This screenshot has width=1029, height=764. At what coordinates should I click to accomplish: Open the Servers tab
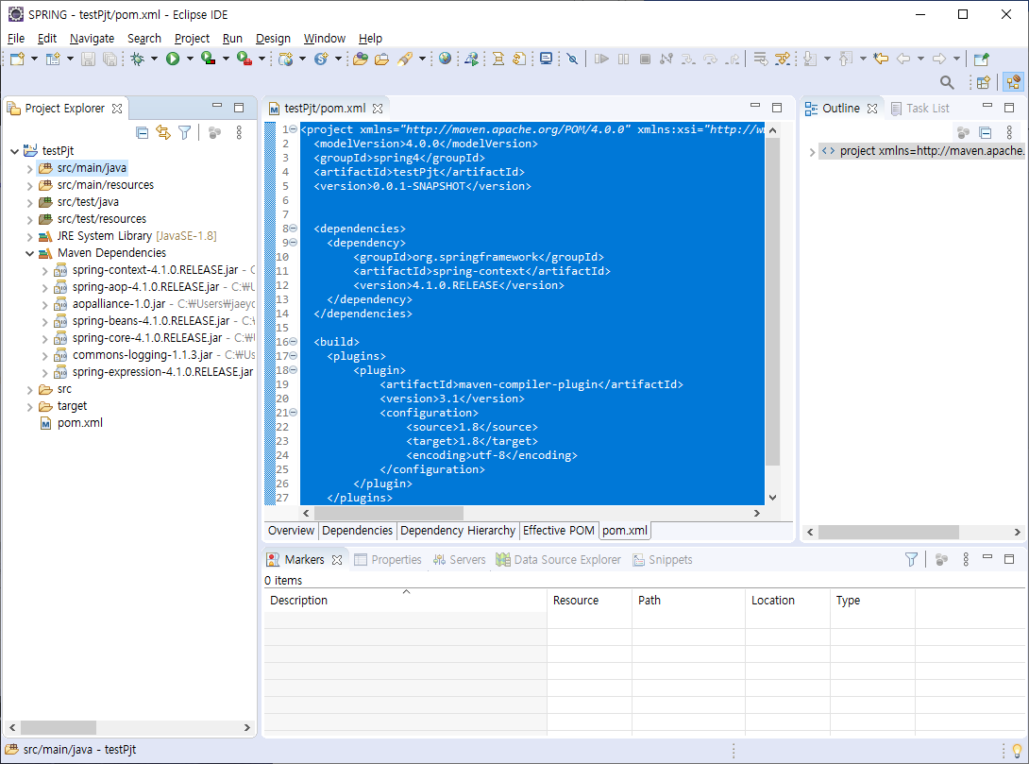pyautogui.click(x=460, y=559)
